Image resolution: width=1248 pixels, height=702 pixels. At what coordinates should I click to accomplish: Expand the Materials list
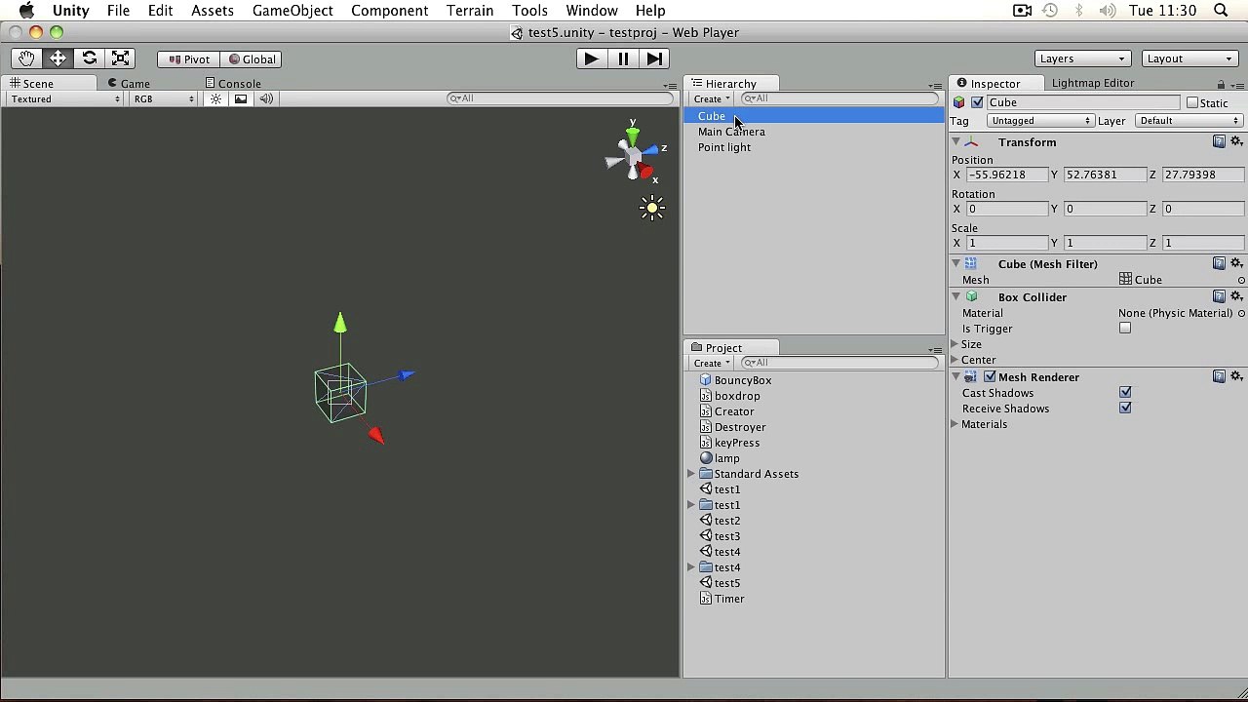(x=955, y=424)
